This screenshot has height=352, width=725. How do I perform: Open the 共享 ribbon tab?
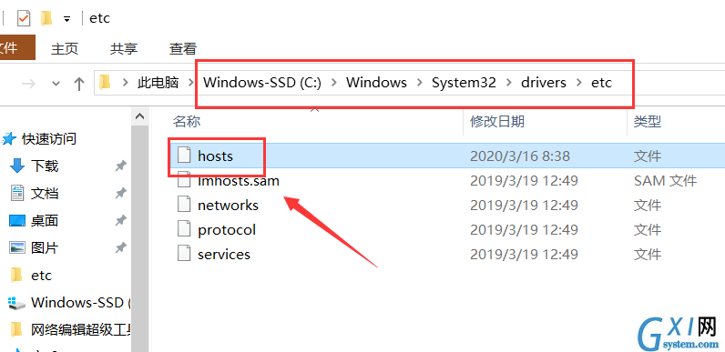click(124, 48)
